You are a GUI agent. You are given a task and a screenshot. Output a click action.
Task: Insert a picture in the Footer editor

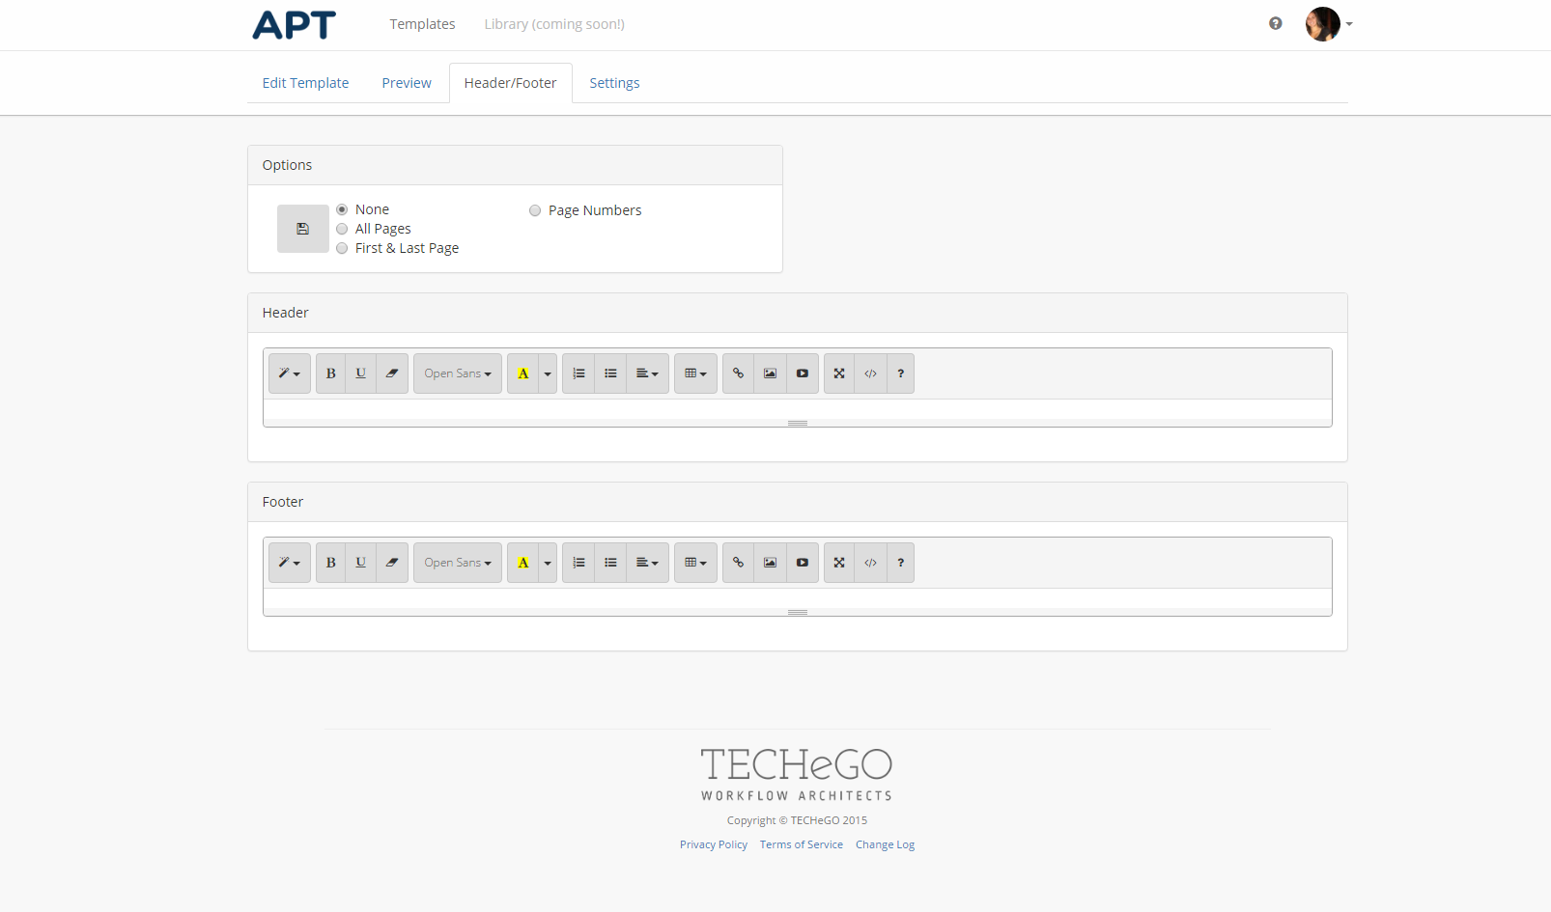coord(770,563)
